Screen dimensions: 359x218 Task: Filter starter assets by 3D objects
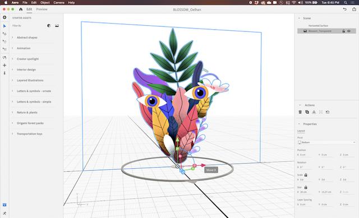49,26
